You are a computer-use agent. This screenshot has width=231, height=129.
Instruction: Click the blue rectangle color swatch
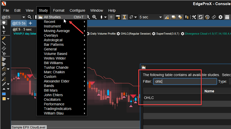pyautogui.click(x=4, y=94)
